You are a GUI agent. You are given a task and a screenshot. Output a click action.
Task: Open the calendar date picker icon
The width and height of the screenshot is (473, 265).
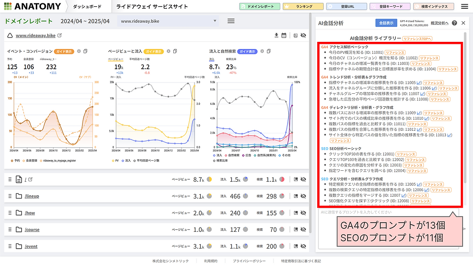[284, 36]
